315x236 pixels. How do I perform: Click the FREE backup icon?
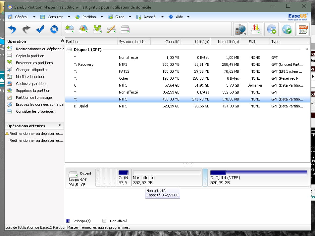pyautogui.click(x=302, y=29)
